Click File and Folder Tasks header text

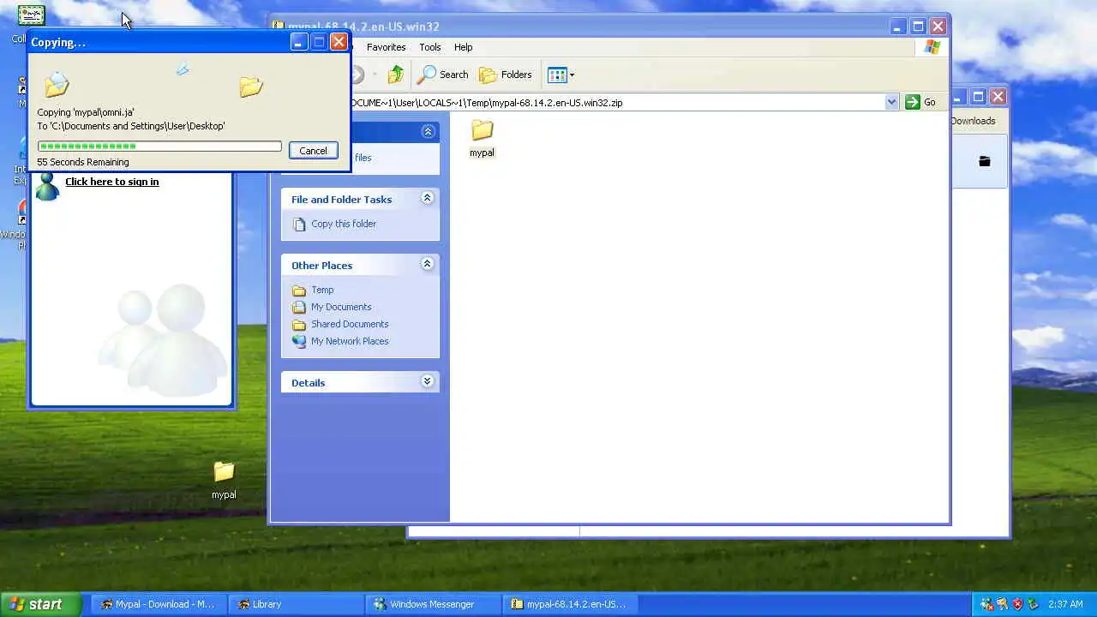point(341,200)
